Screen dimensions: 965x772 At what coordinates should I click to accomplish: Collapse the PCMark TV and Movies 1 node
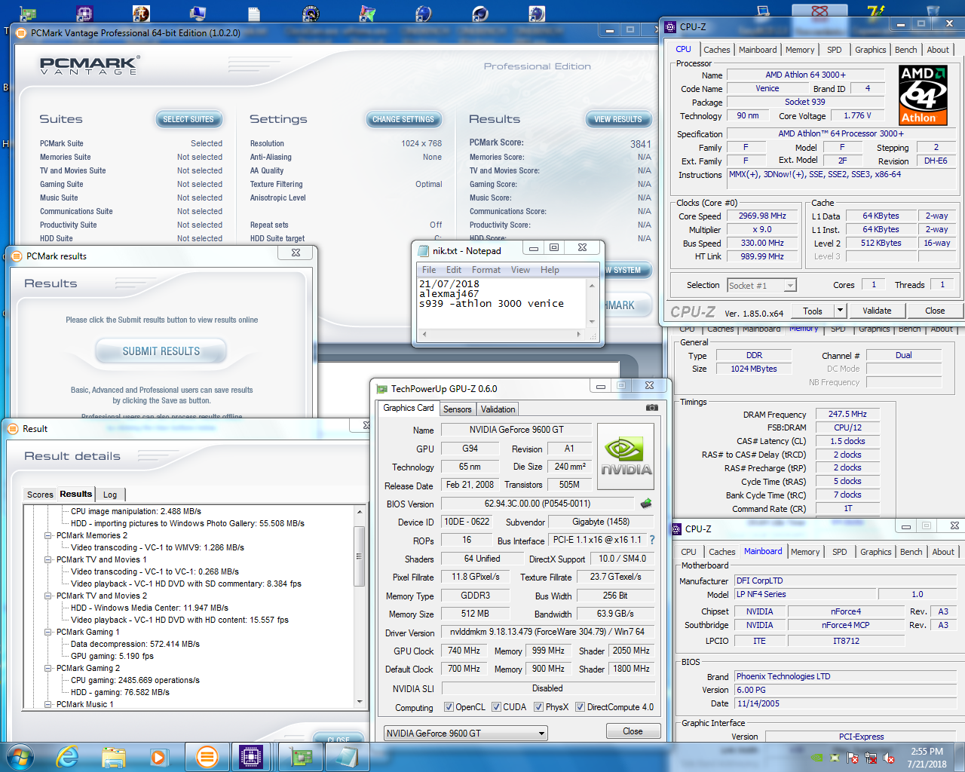click(48, 559)
